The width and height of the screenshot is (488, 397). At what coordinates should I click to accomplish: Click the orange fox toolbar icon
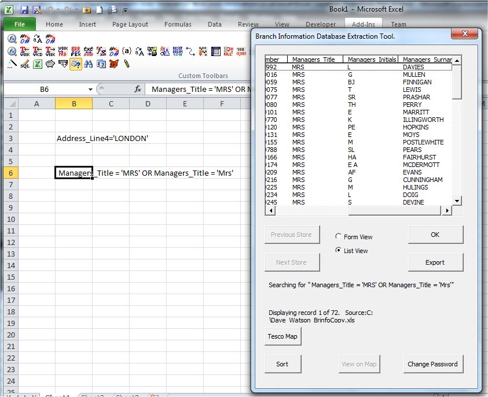click(x=114, y=64)
